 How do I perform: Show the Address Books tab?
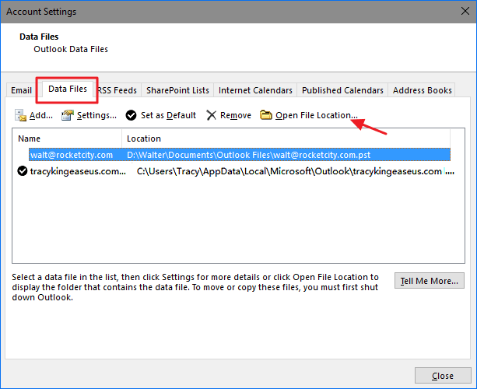coord(422,90)
